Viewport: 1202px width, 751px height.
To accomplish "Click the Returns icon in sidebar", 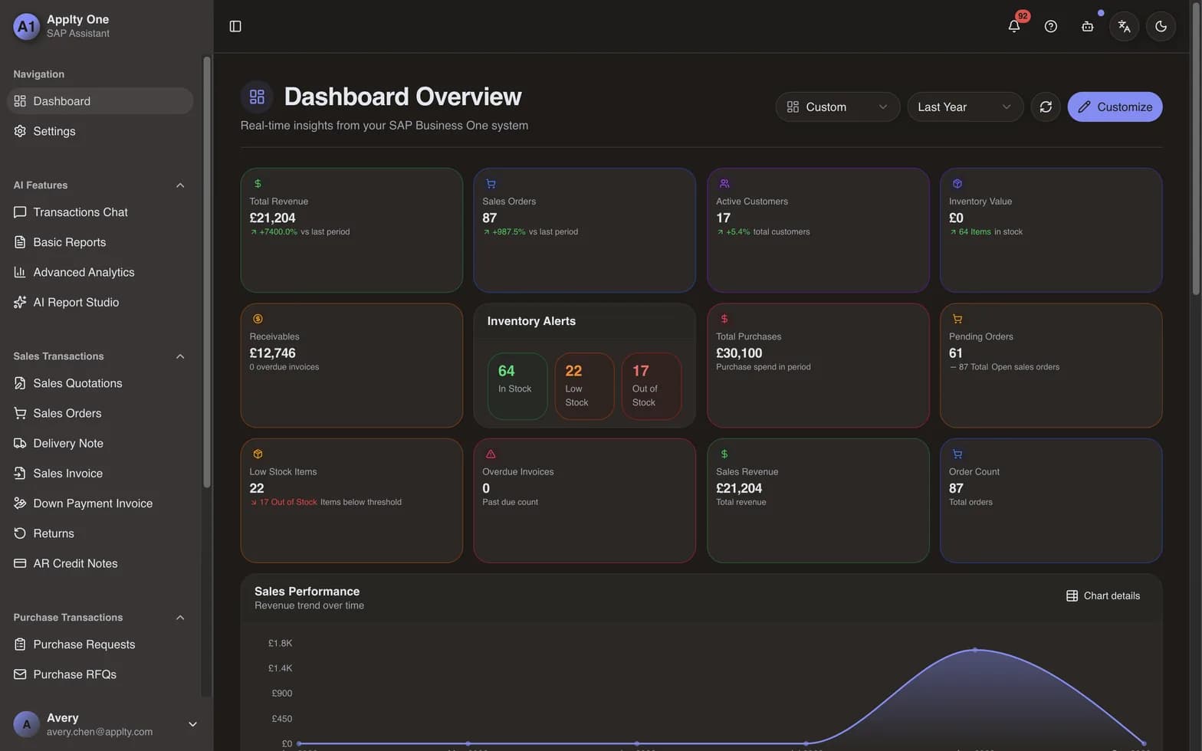I will pyautogui.click(x=20, y=533).
